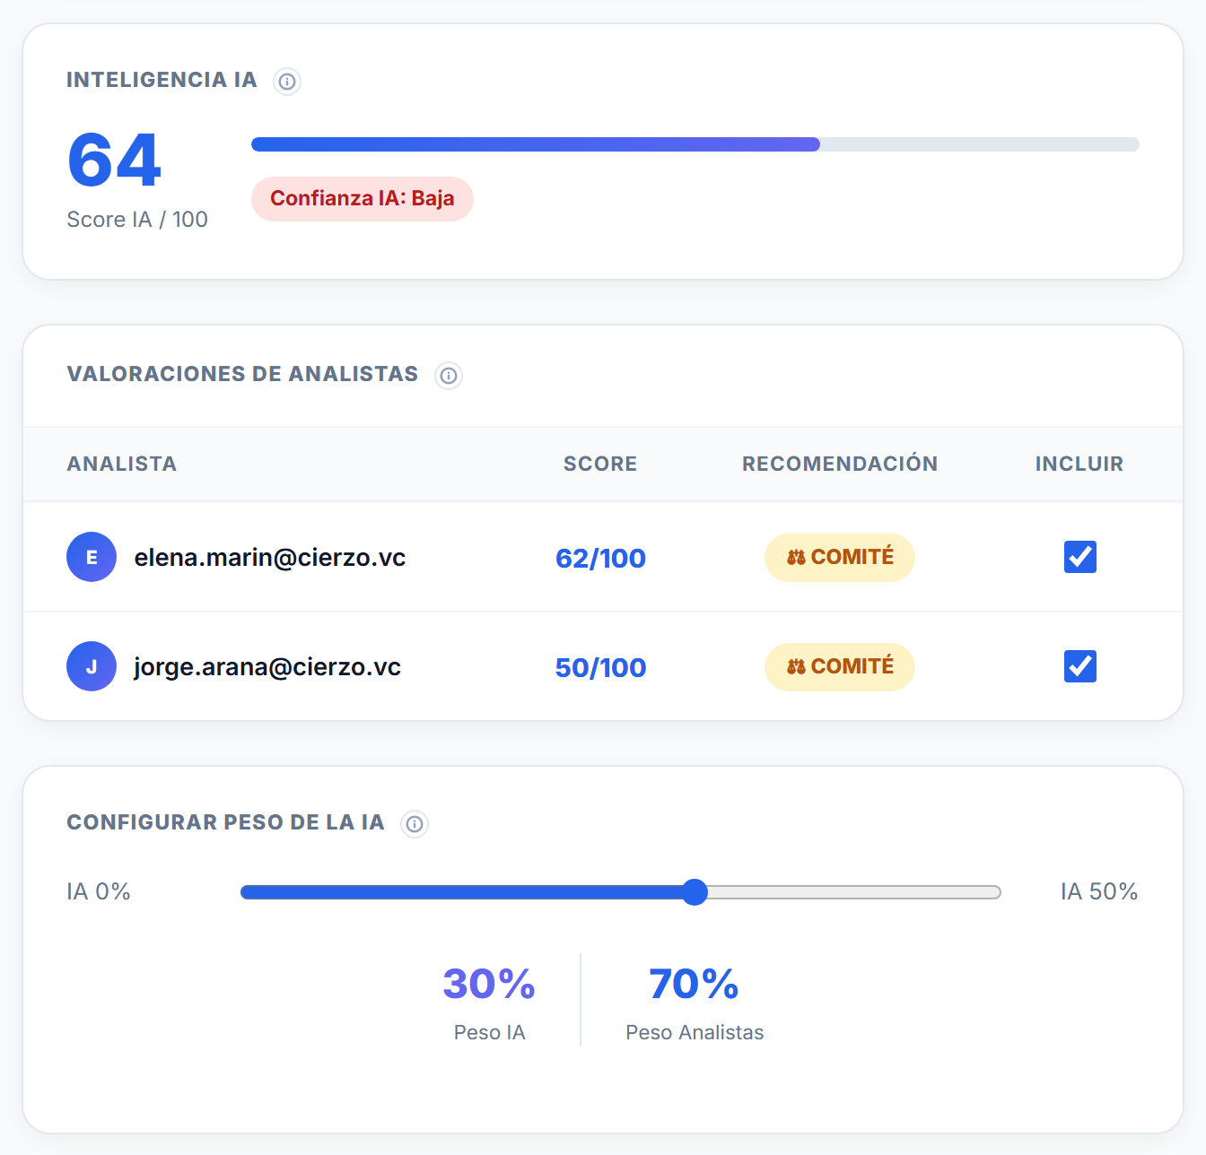Uncheck Incluir for jorge.arana@cierzo.vc
The height and width of the screenshot is (1155, 1206).
(1080, 666)
